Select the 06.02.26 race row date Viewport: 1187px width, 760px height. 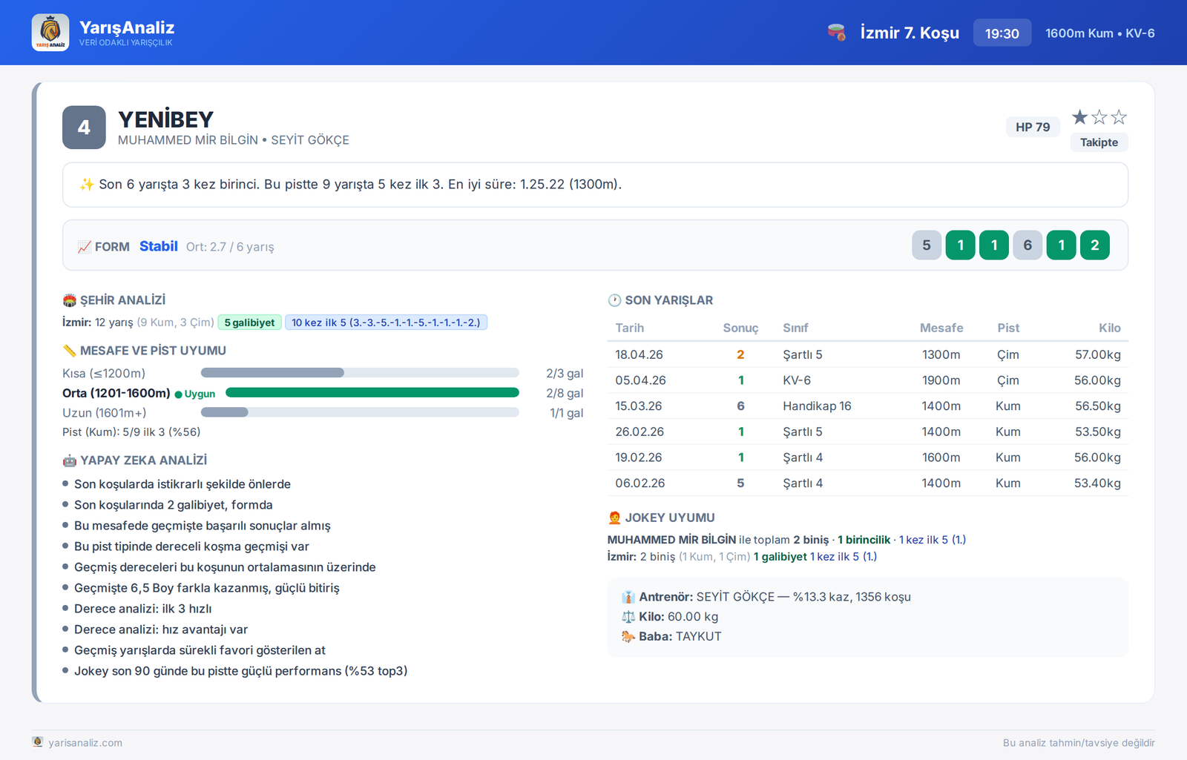tap(639, 483)
